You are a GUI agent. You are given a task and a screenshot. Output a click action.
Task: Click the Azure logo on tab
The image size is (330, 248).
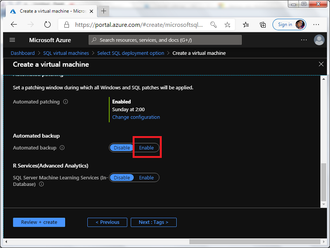pyautogui.click(x=13, y=11)
